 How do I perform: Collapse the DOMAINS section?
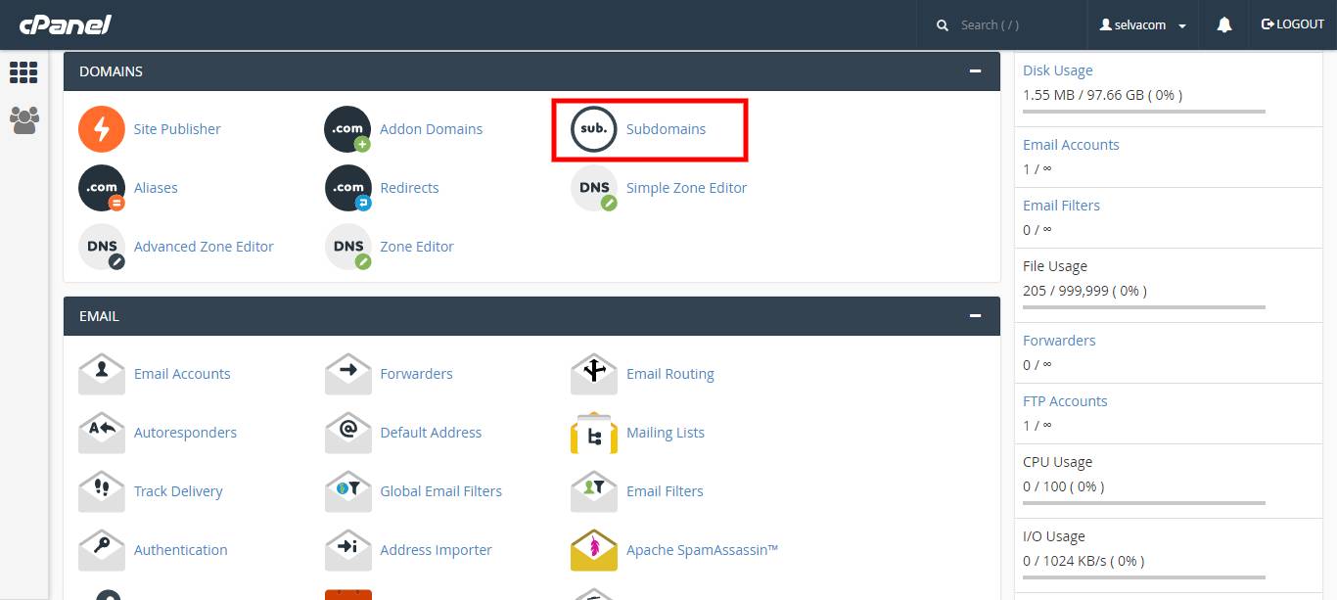[975, 71]
